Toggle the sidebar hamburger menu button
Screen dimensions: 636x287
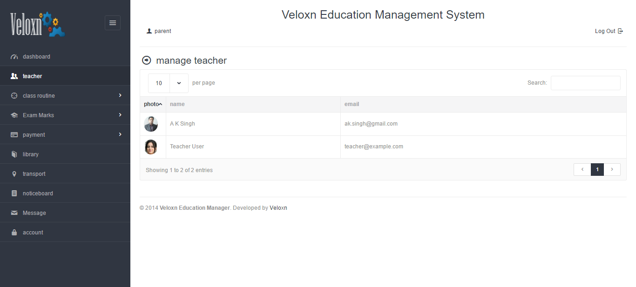(x=113, y=23)
